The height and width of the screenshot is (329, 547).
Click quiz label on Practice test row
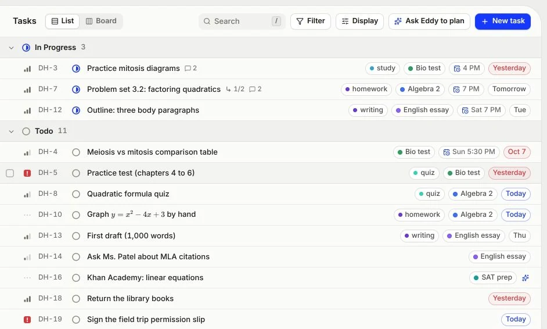click(424, 173)
